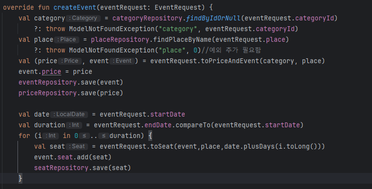Click startDate on the 'val date' line
This screenshot has width=372, height=189.
(x=167, y=114)
